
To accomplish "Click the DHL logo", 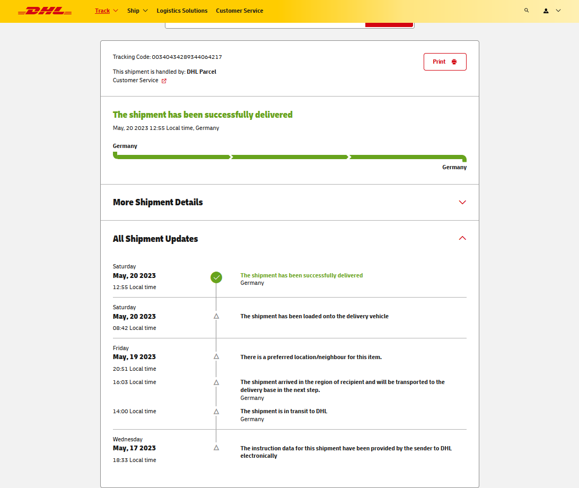I will point(45,11).
